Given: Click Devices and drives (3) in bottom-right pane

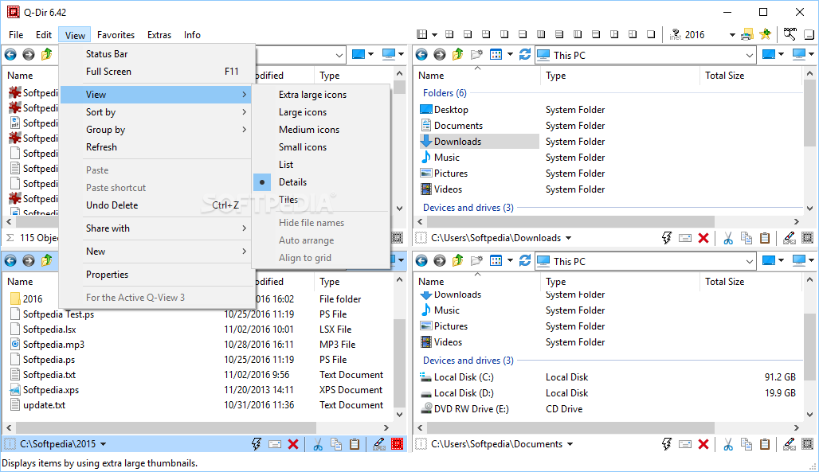Looking at the screenshot, I should pos(468,361).
